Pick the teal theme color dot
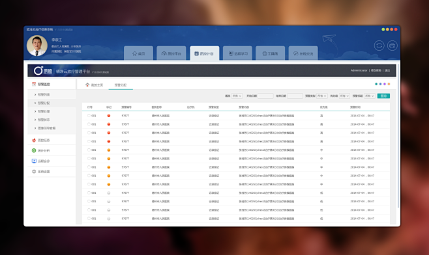Viewport: 429px width, 255px height. [x=376, y=84]
